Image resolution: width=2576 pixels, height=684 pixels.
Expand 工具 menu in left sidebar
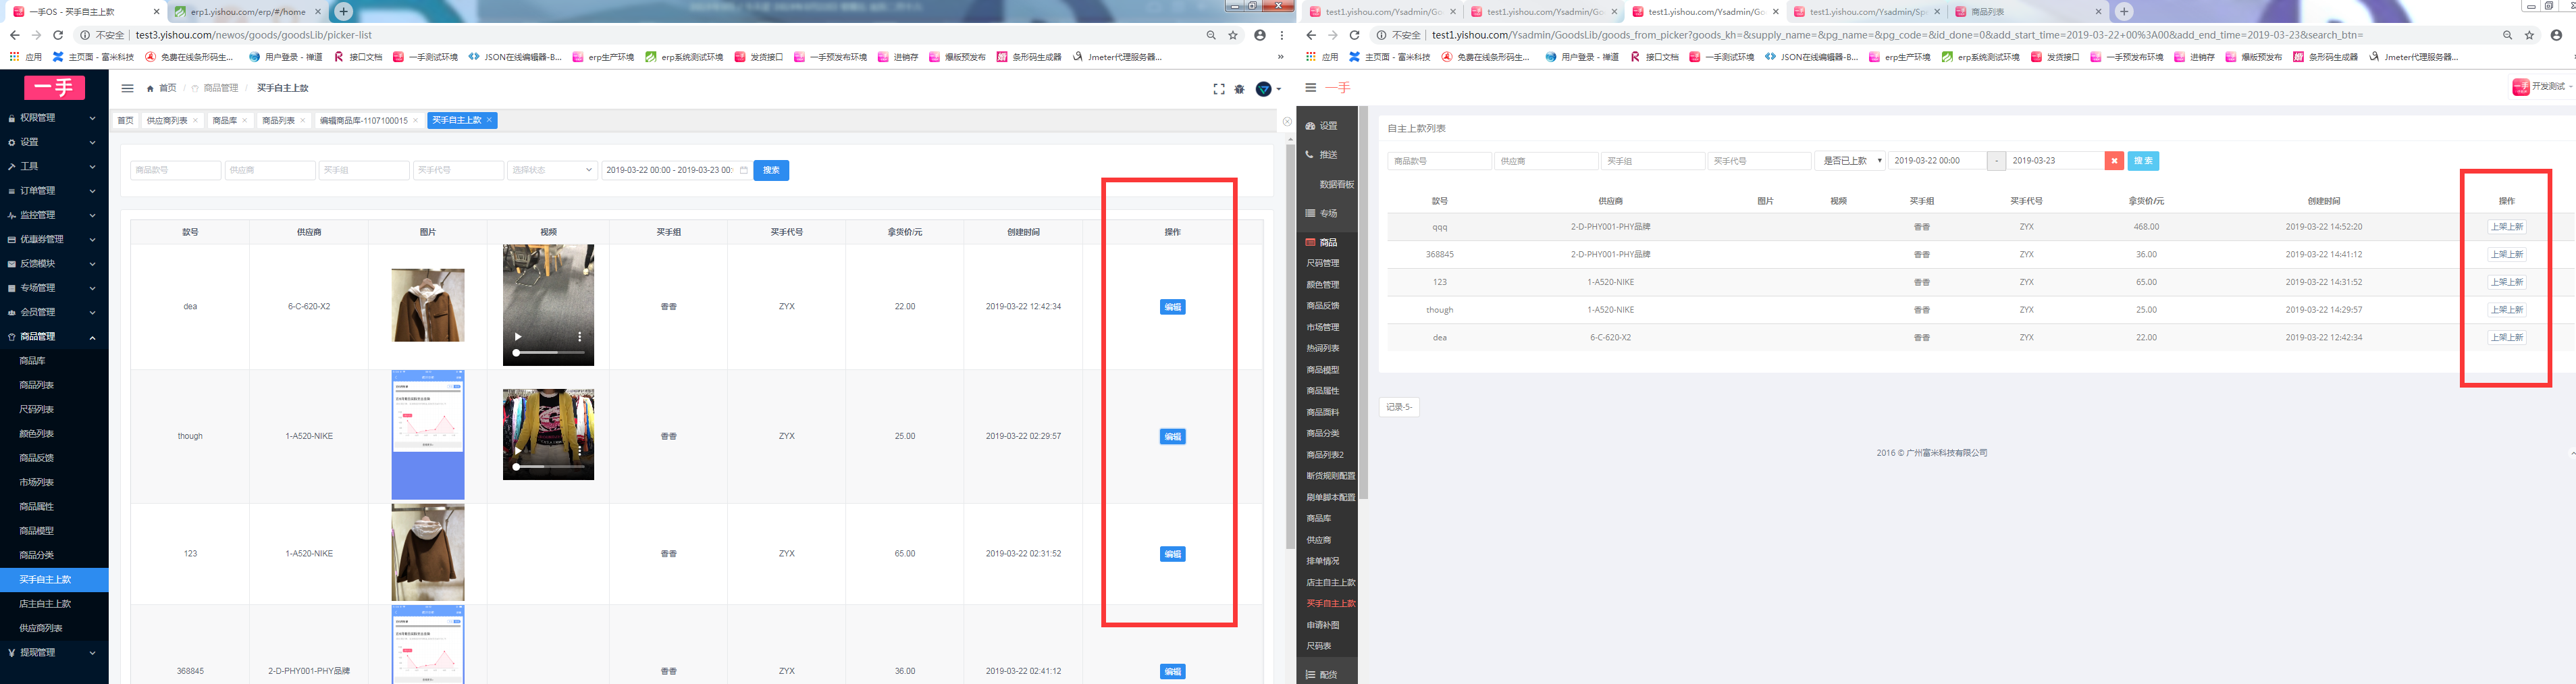coord(54,166)
